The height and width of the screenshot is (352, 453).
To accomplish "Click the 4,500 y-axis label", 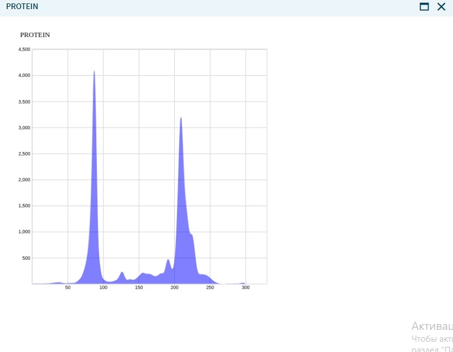I will coord(24,50).
